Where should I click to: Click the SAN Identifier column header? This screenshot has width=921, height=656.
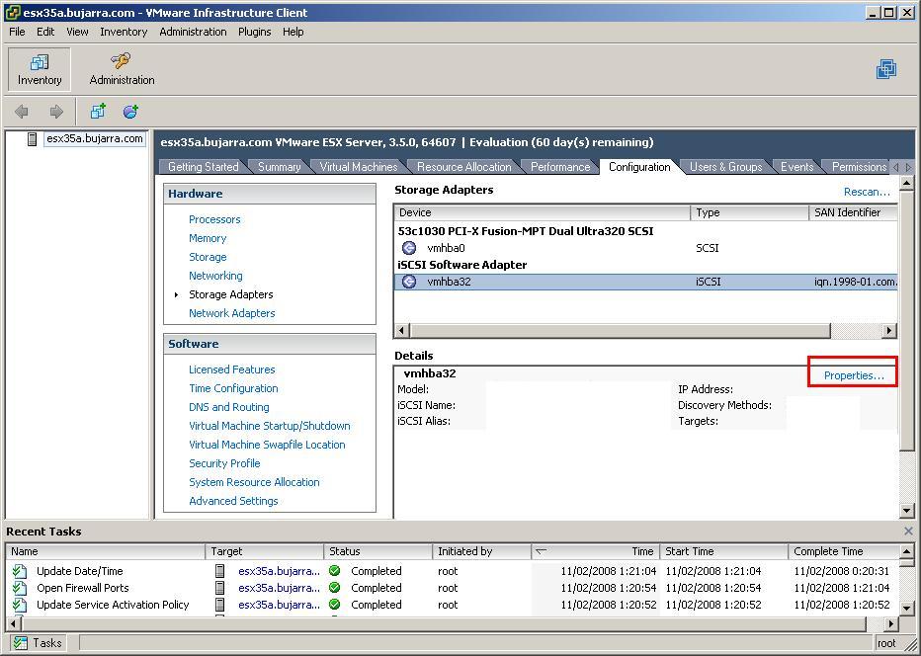(x=854, y=212)
